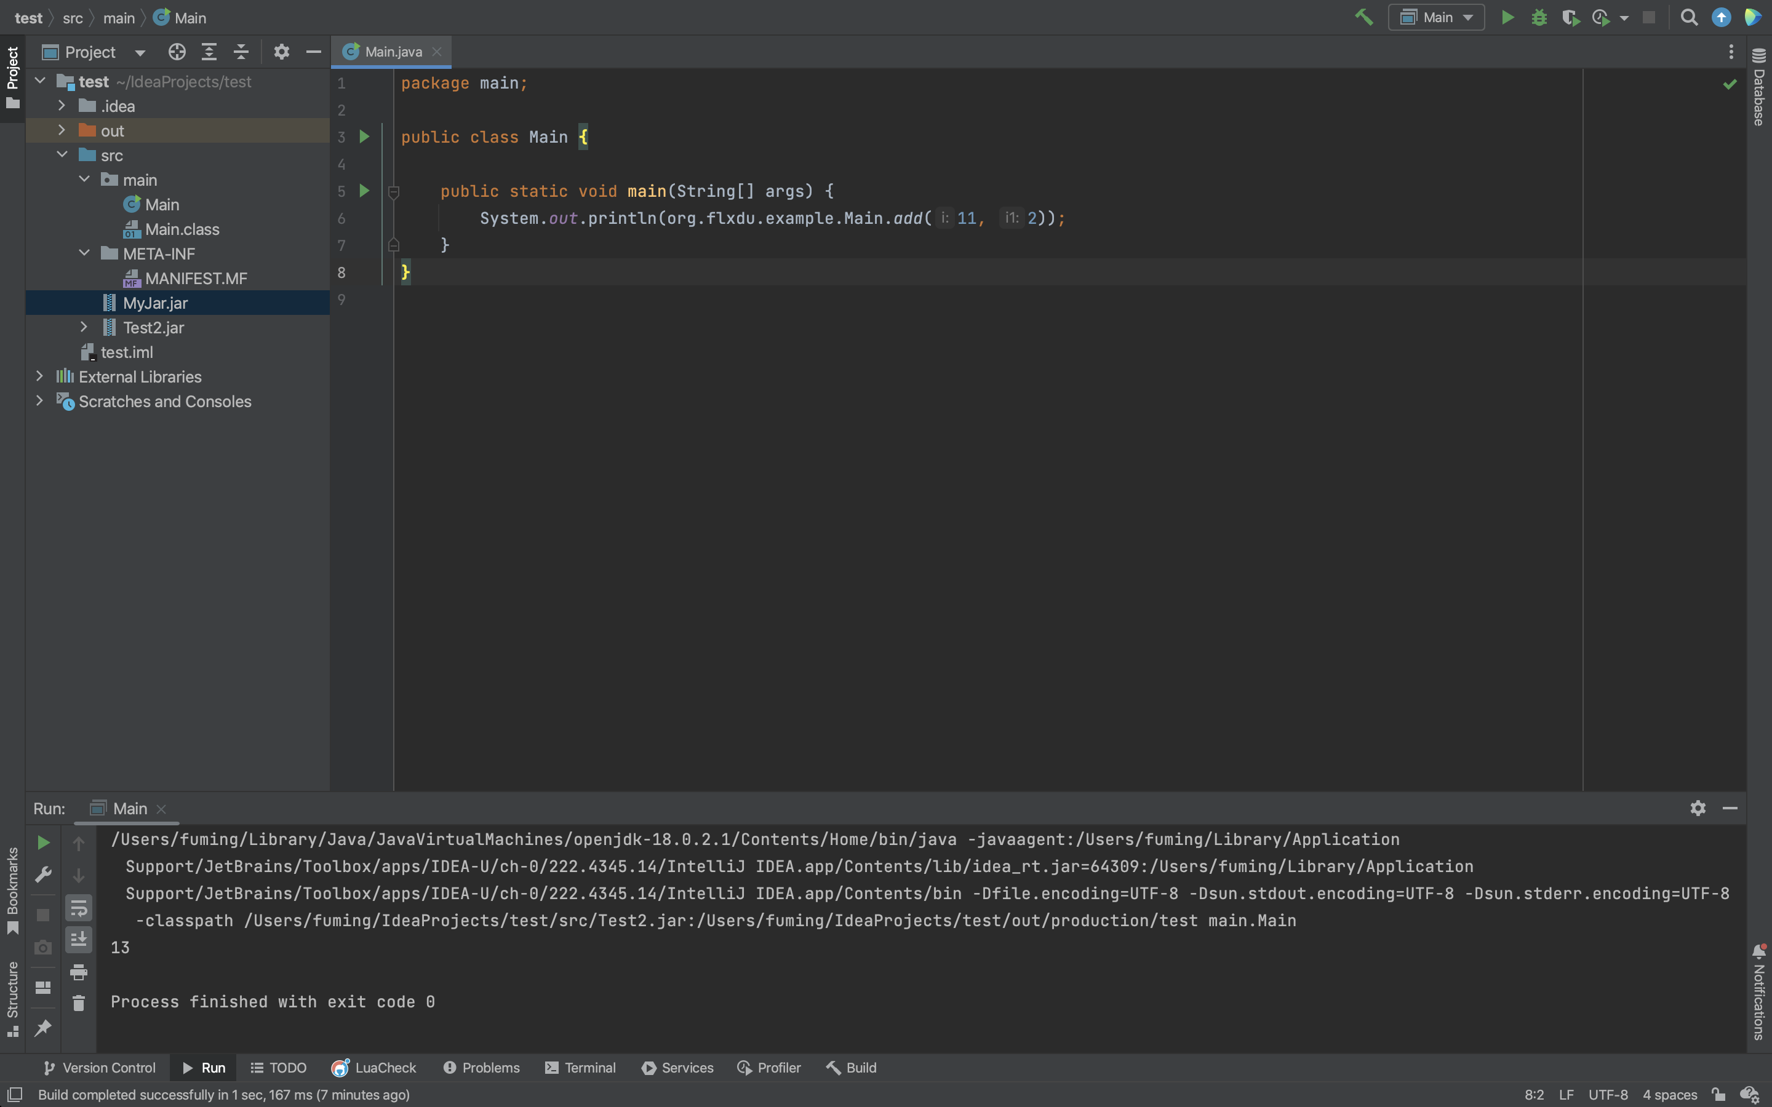Toggle the Bookmarks side panel
This screenshot has width=1772, height=1107.
coord(12,891)
